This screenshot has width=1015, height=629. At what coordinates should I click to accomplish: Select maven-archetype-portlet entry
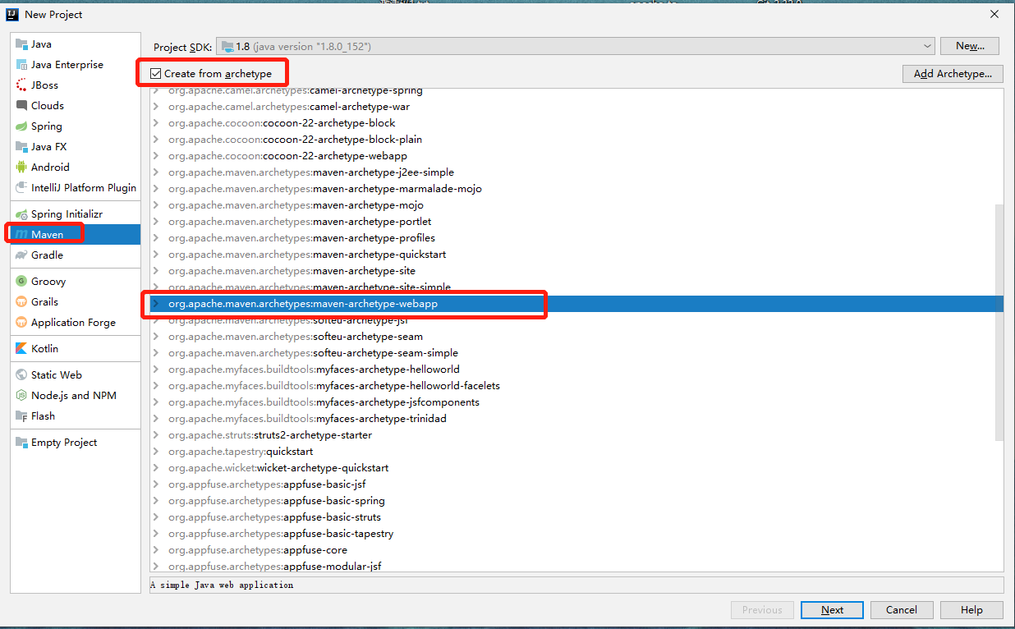click(x=300, y=222)
